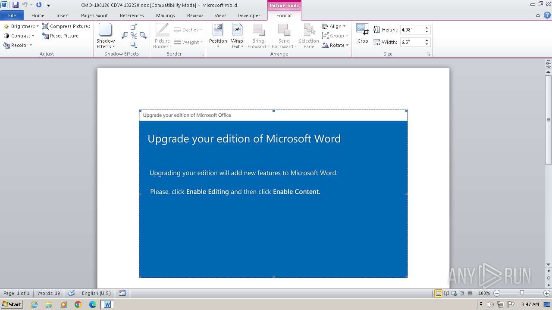The width and height of the screenshot is (552, 310).
Task: Click Reset Picture
Action: pos(60,36)
